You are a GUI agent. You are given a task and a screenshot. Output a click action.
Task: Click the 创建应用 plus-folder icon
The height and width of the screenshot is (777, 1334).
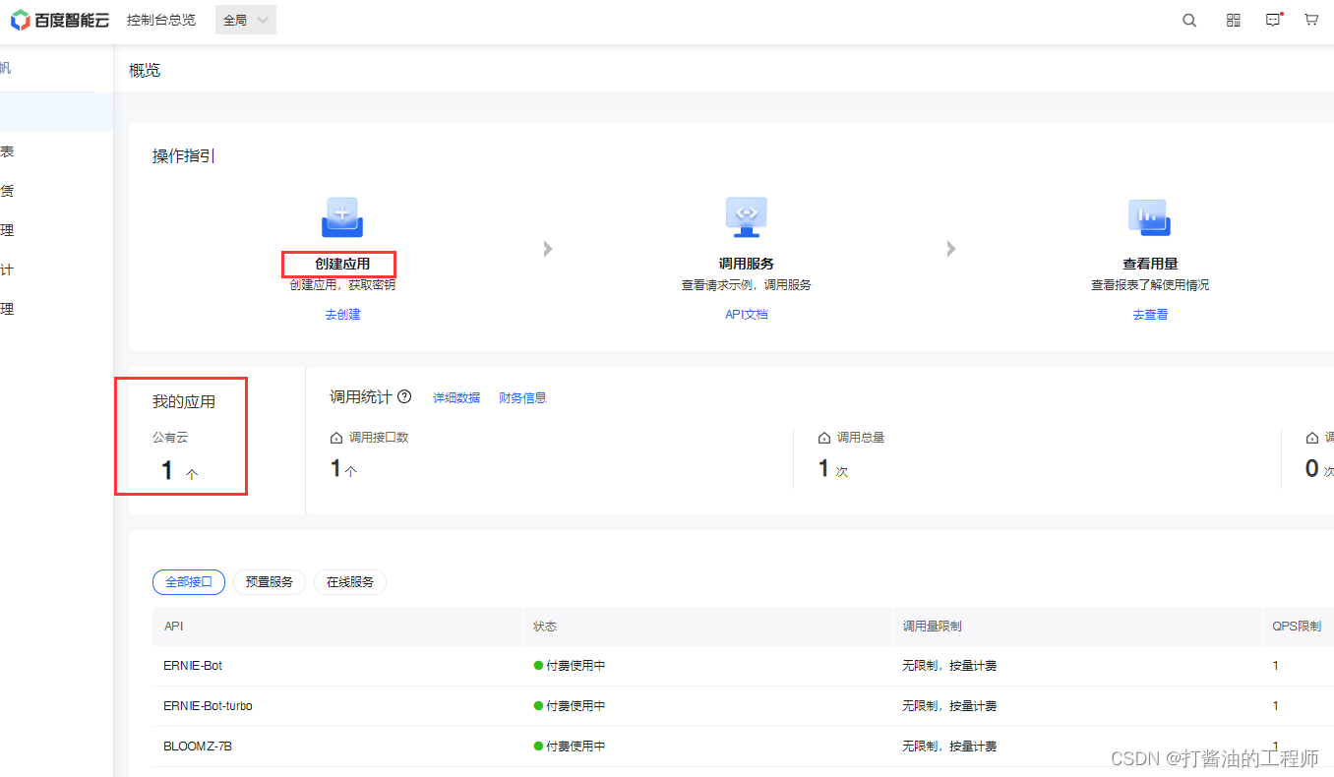342,217
